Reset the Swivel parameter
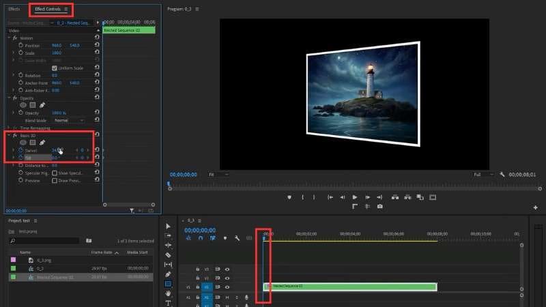546x307 pixels. coord(97,149)
